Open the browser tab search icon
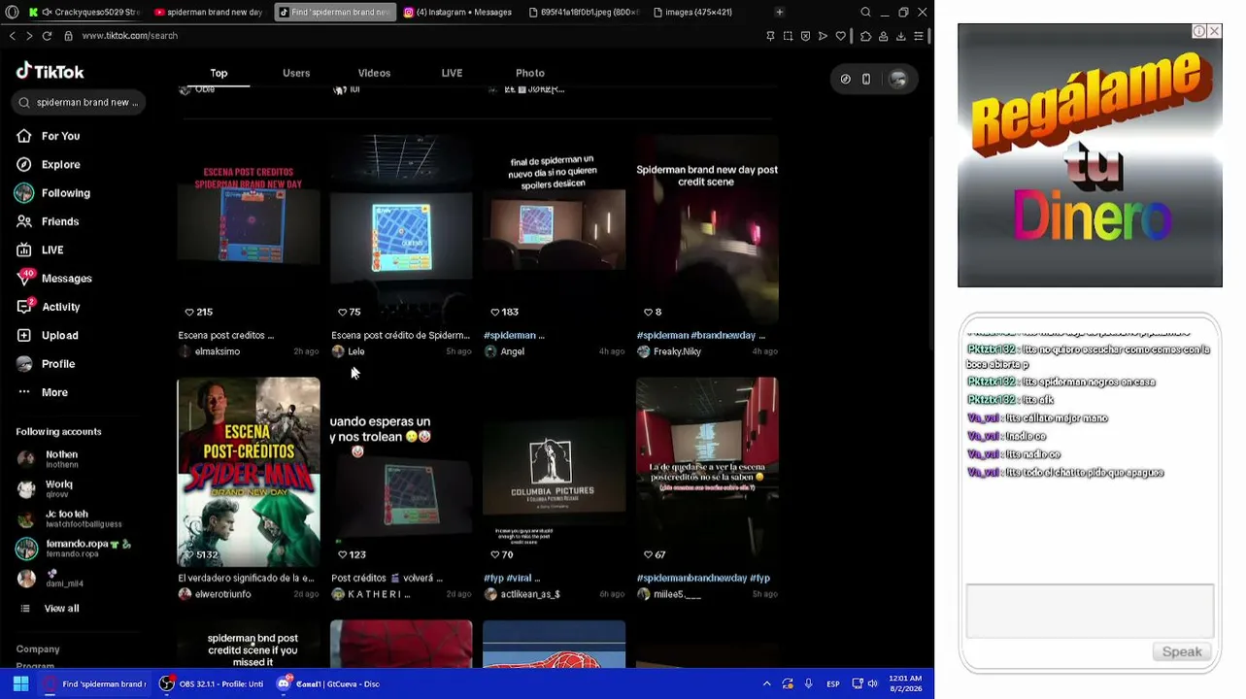The height and width of the screenshot is (699, 1246). click(x=865, y=12)
